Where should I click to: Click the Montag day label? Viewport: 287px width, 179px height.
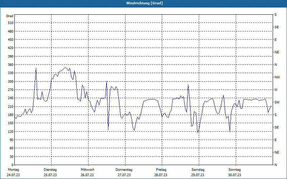coord(13,170)
